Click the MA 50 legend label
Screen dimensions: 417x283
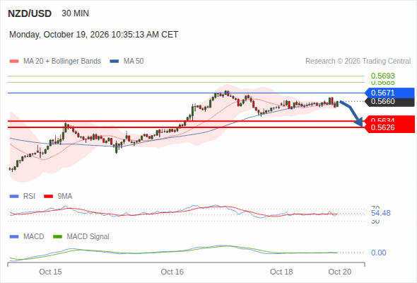pyautogui.click(x=134, y=62)
